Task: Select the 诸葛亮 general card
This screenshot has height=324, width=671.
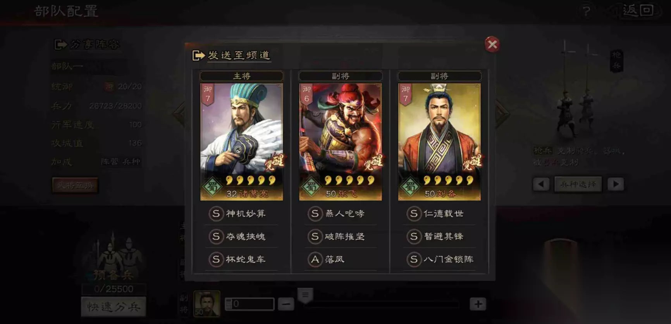Action: click(x=241, y=142)
